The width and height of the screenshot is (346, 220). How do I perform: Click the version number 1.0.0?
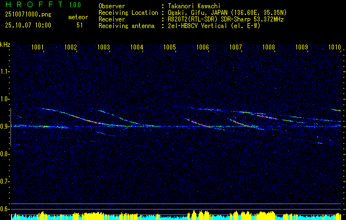(75, 4)
